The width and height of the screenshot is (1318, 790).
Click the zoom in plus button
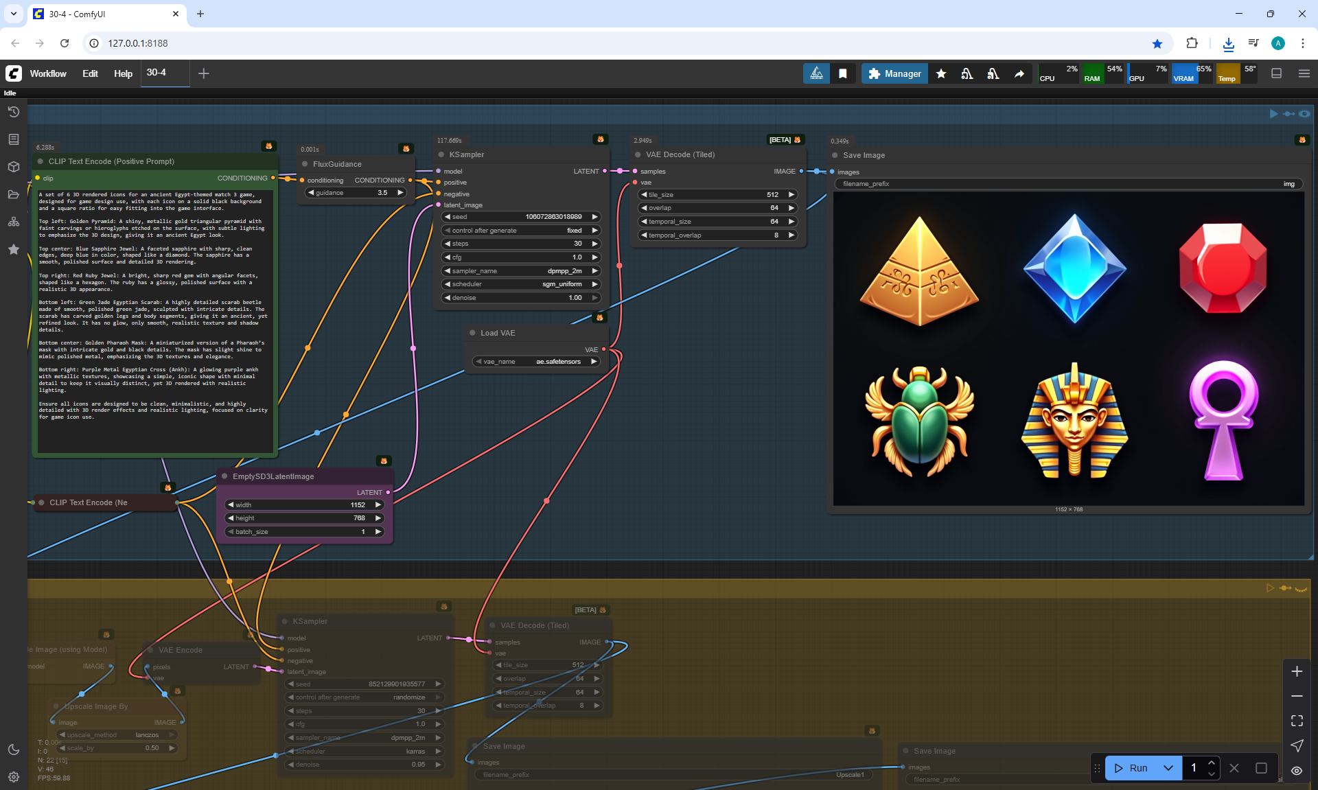(x=1297, y=671)
